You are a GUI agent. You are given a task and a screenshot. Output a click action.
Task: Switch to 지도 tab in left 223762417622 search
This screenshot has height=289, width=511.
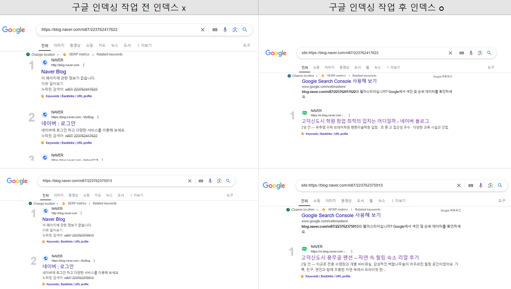[102, 46]
